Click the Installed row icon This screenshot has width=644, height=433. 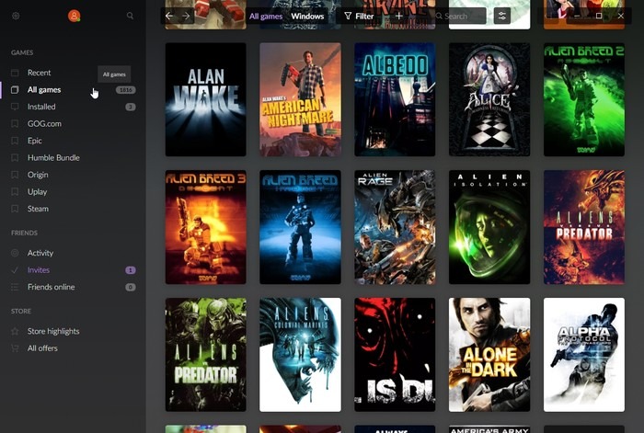coord(15,107)
